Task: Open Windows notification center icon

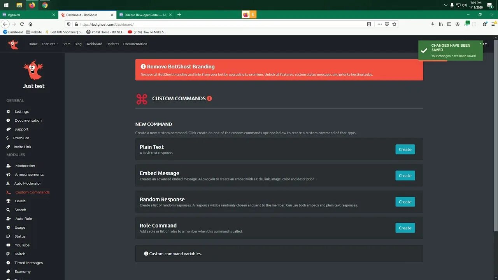Action: point(490,5)
